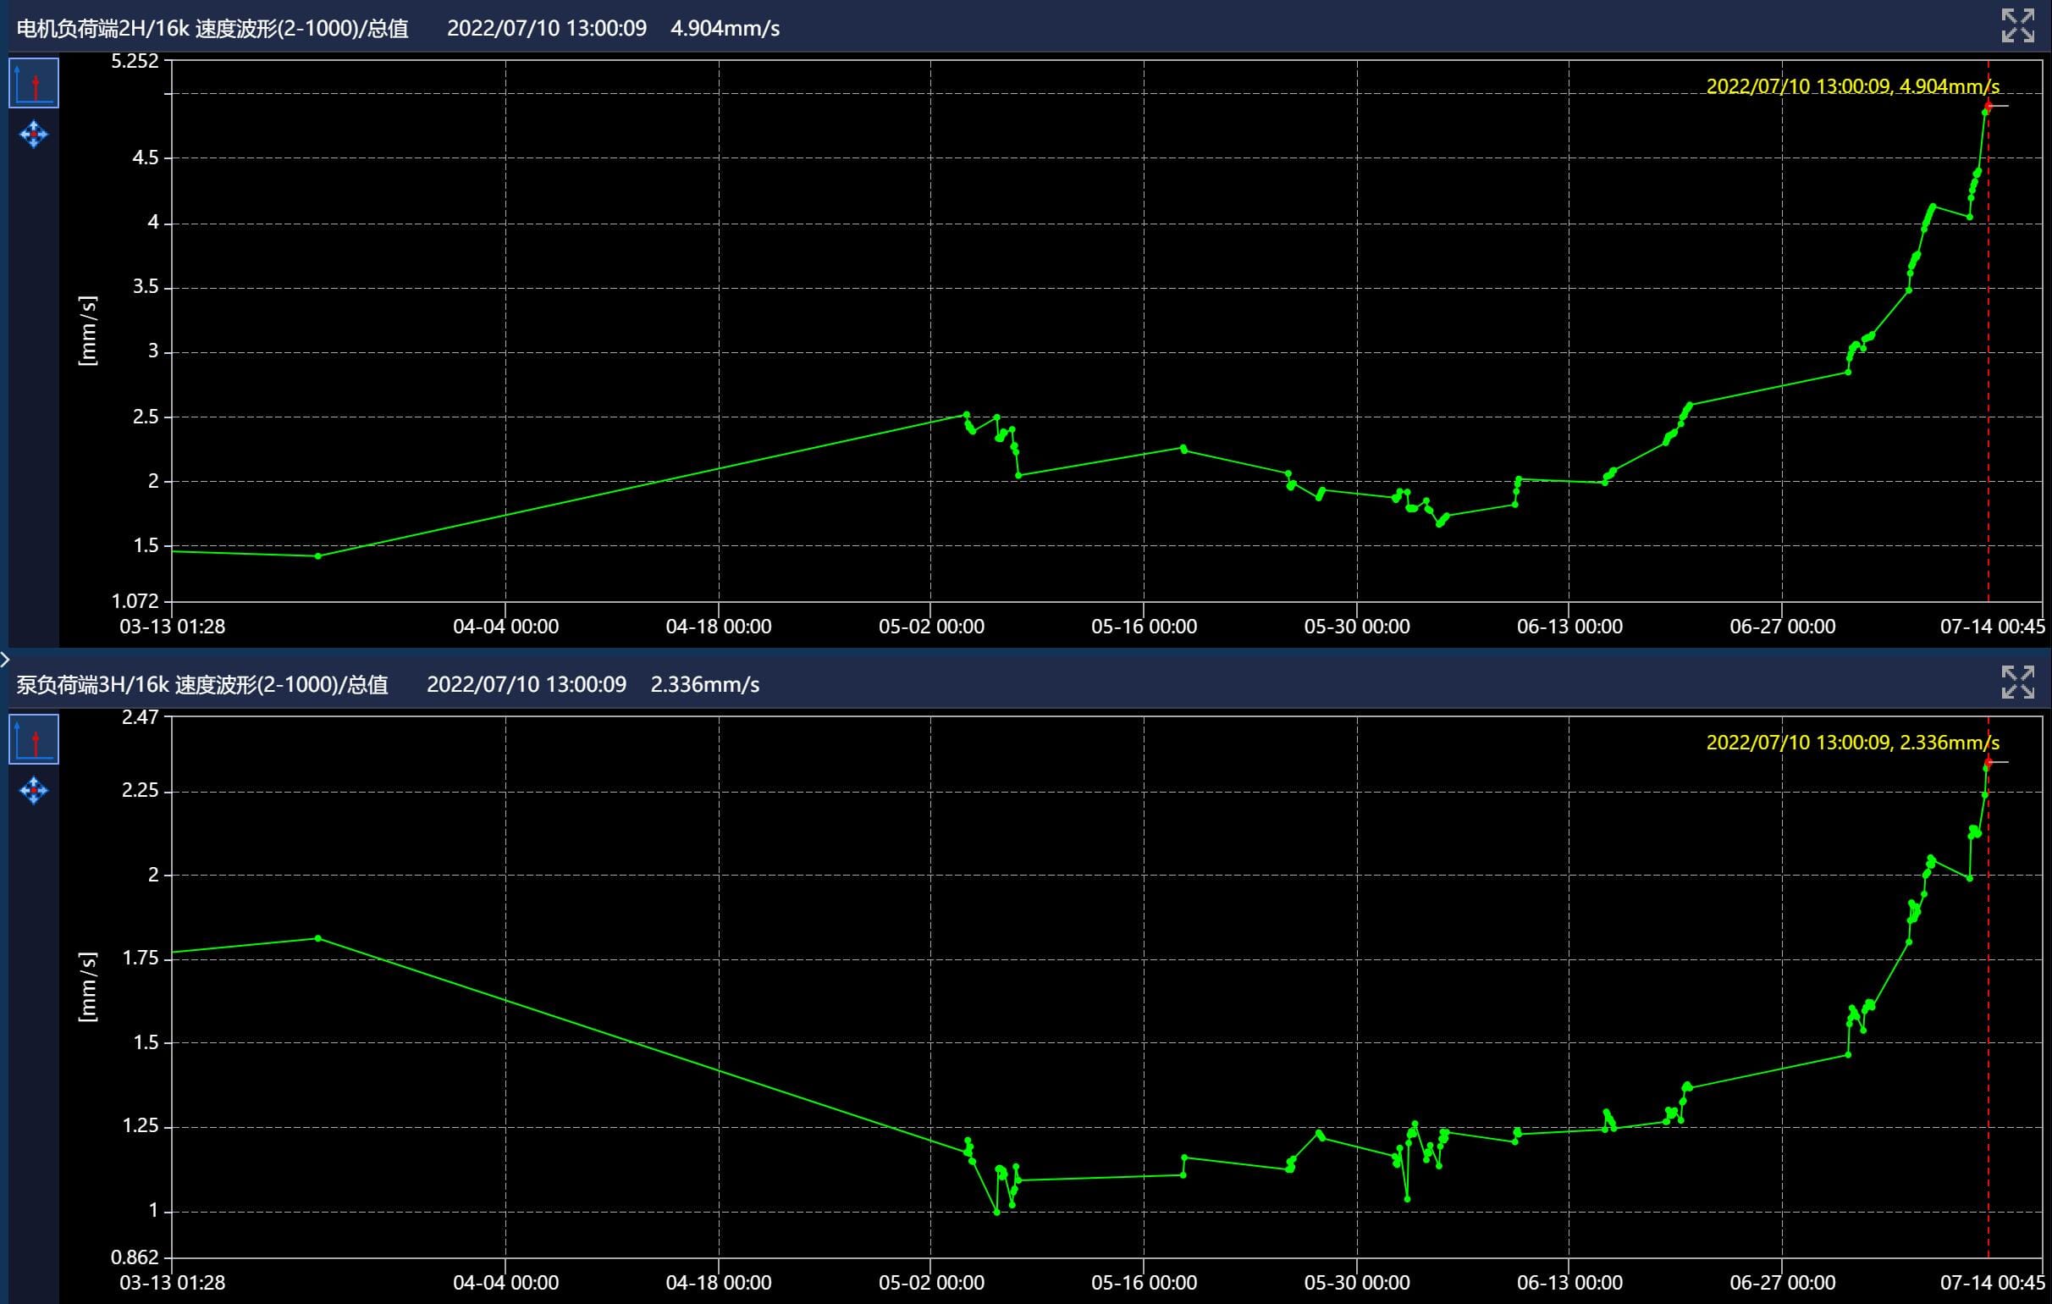Viewport: 2052px width, 1304px height.
Task: Maximize the motor load end chart
Action: [2017, 25]
